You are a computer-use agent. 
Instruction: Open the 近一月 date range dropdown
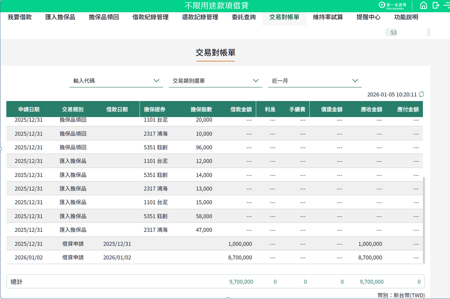point(314,81)
